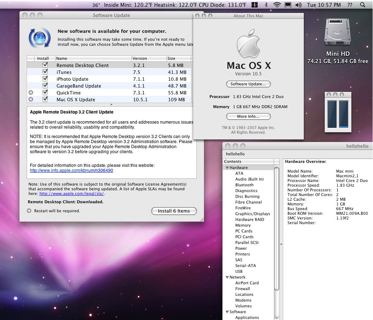This screenshot has height=320, width=373.
Task: Collapse the Hardware section in Contents
Action: (227, 168)
